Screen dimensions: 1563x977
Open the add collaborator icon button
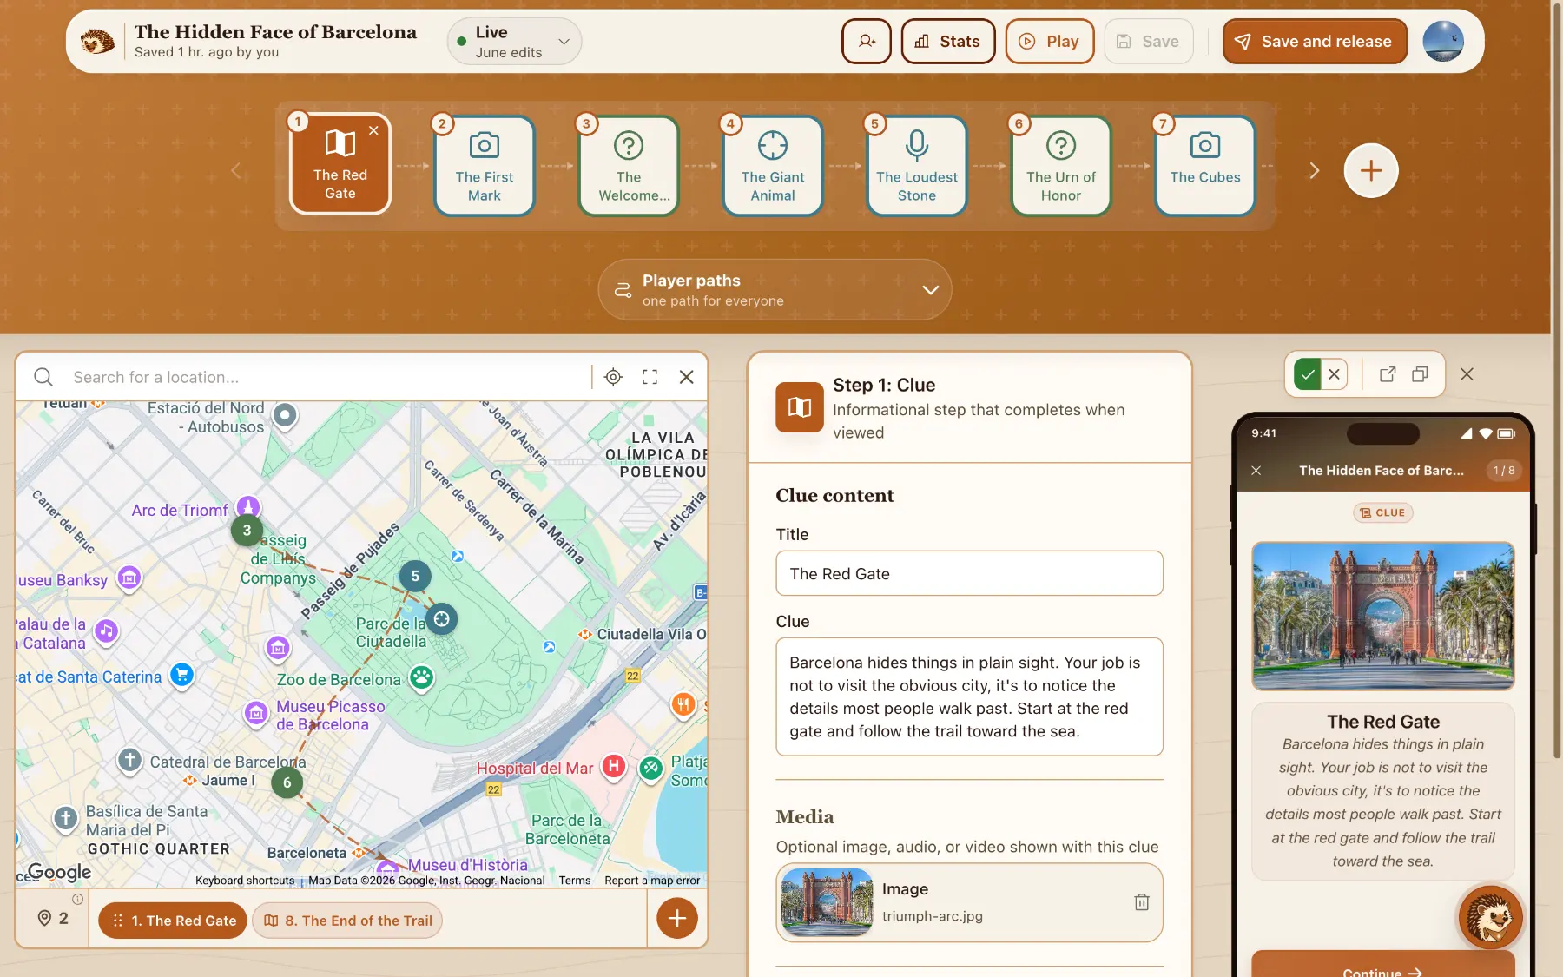coord(866,41)
